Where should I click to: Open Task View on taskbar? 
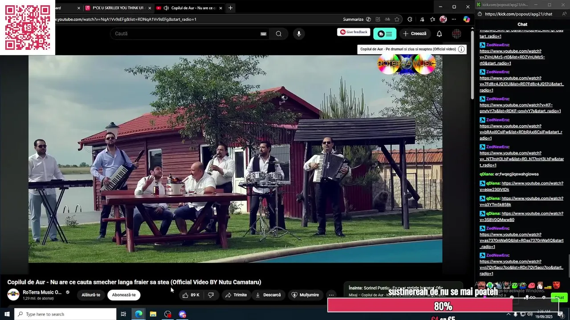click(124, 314)
